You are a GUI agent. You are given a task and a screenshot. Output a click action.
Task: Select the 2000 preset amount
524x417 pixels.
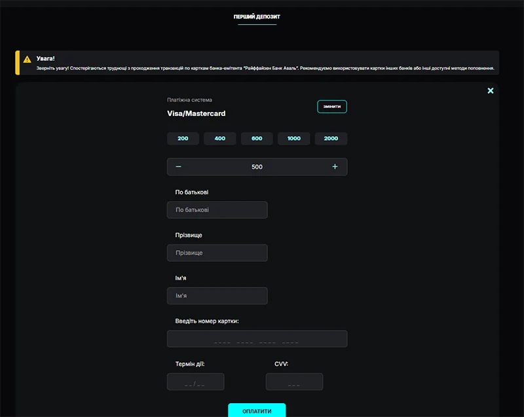tap(331, 138)
